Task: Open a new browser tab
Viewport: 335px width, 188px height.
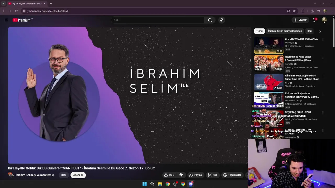Action: click(51, 4)
